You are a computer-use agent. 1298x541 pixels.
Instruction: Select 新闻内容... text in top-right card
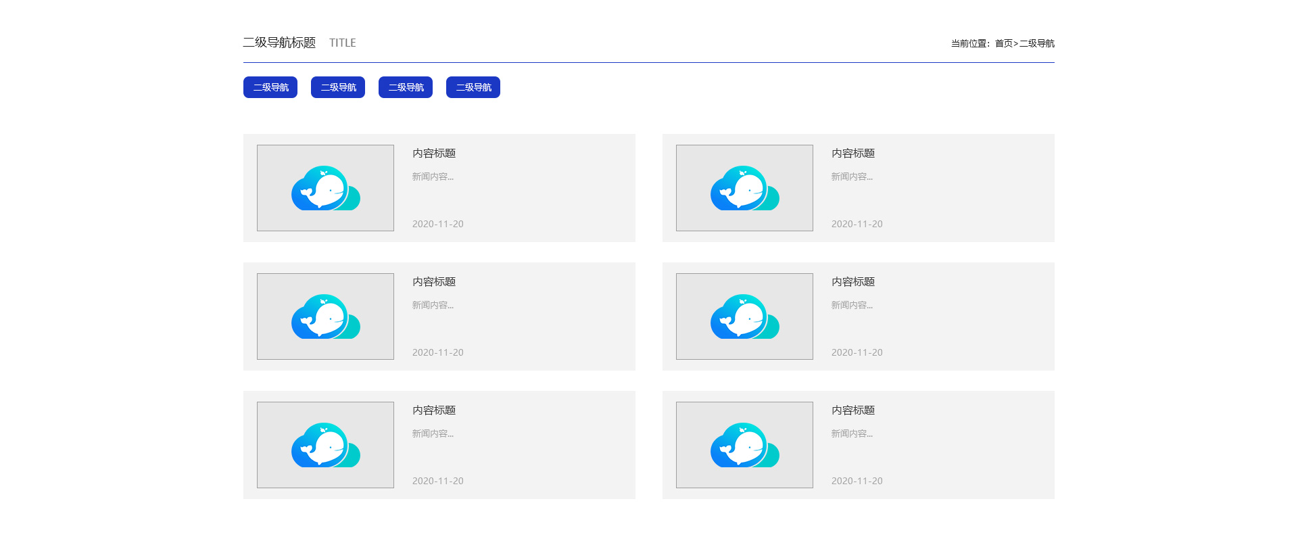[x=852, y=177]
